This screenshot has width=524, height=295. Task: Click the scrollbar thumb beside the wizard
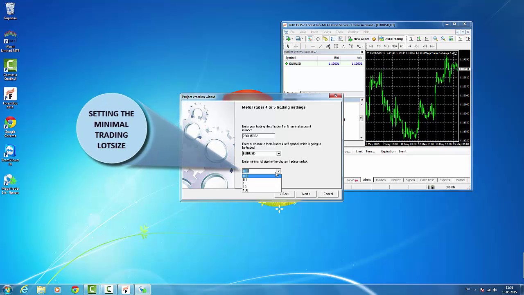click(361, 118)
